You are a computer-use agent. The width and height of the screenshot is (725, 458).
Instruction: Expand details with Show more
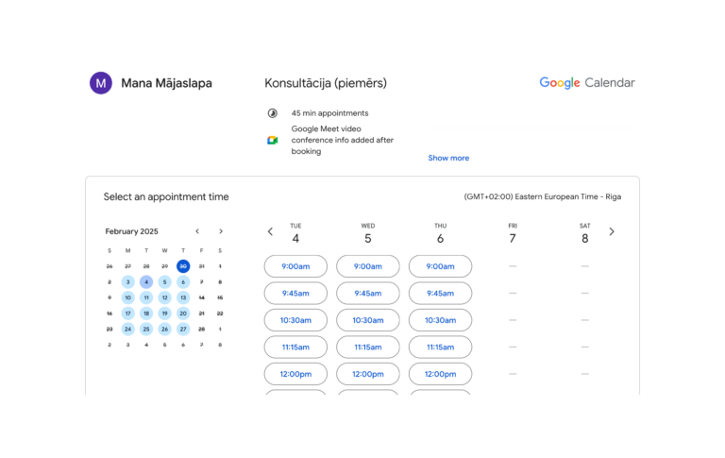click(x=448, y=159)
